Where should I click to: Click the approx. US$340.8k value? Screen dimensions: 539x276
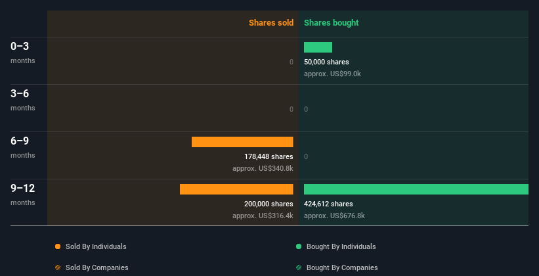point(263,169)
